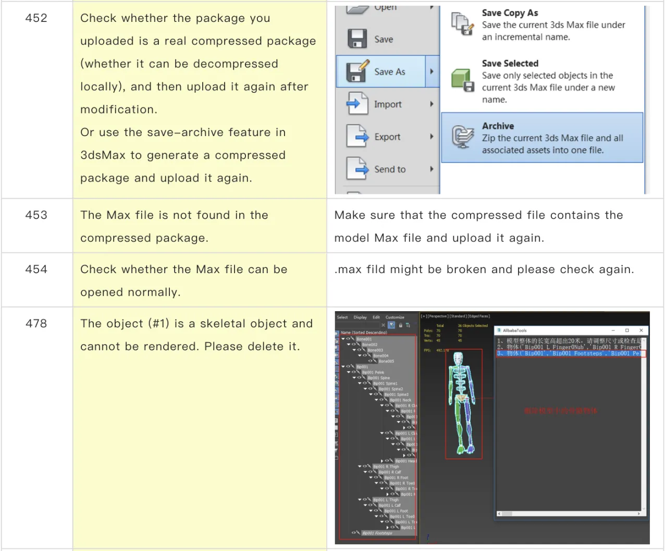The image size is (667, 551).
Task: Click the [Perspective] viewport label
Action: (437, 316)
